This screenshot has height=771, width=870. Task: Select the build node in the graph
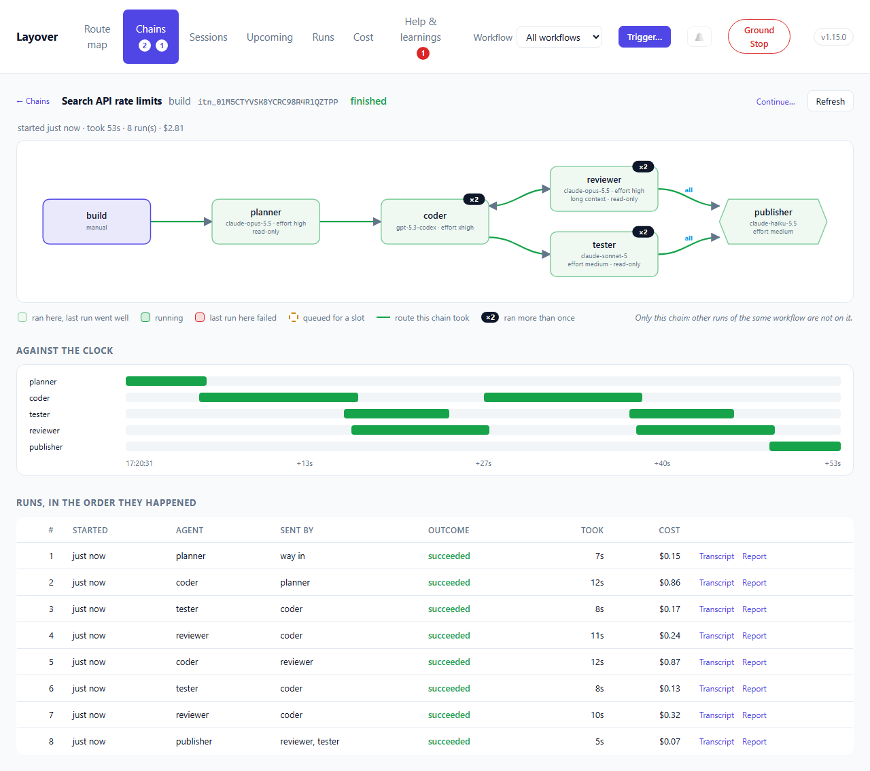pyautogui.click(x=97, y=221)
